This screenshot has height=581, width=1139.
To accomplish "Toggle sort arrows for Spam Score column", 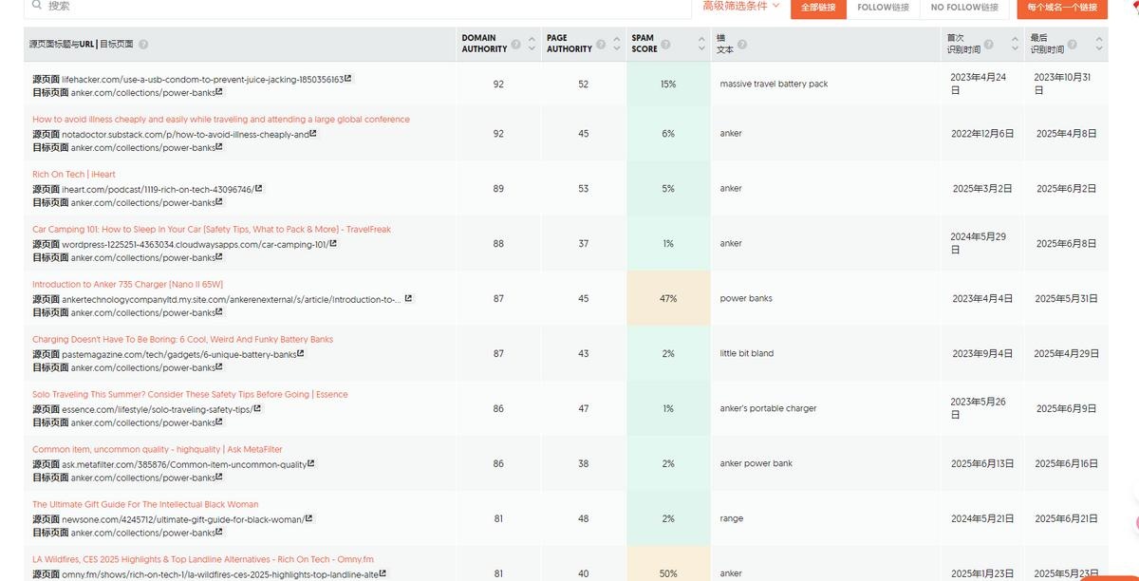I will (x=700, y=44).
